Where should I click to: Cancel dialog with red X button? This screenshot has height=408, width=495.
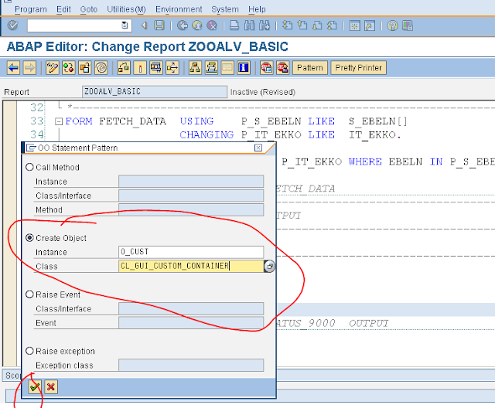coord(51,386)
